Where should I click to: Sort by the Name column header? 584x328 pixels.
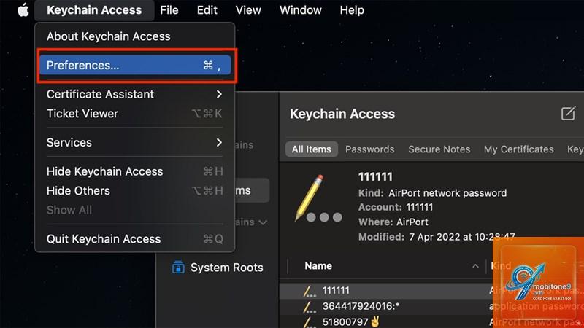(x=318, y=266)
